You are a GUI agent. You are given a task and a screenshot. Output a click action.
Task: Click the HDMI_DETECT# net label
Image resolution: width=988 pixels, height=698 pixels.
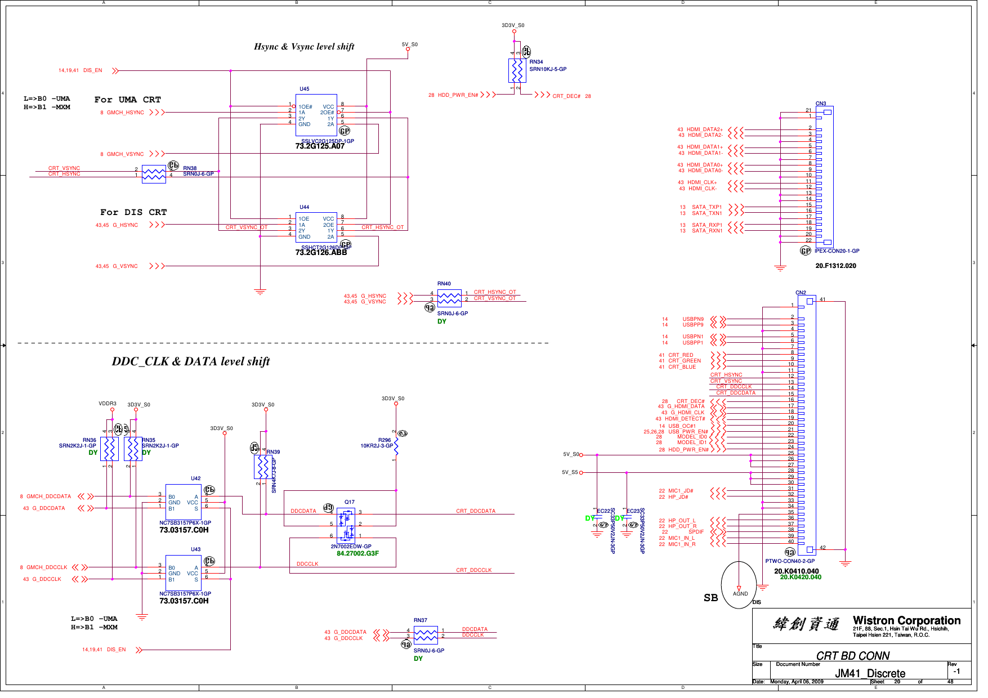(685, 419)
